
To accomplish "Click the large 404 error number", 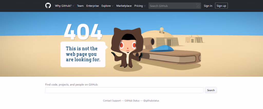I will tap(83, 32).
